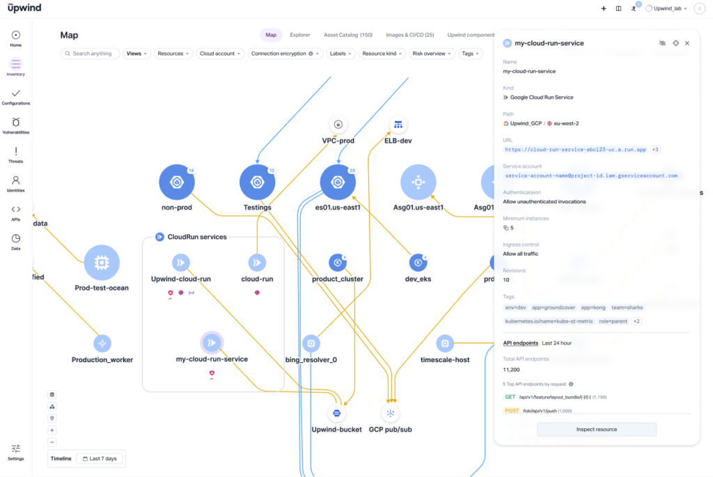Toggle map layers button

click(x=52, y=394)
